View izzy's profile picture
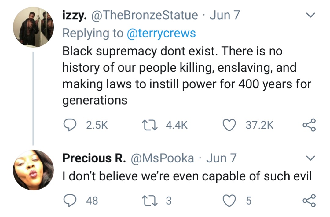Screen dimensions: 330x217 [33, 27]
